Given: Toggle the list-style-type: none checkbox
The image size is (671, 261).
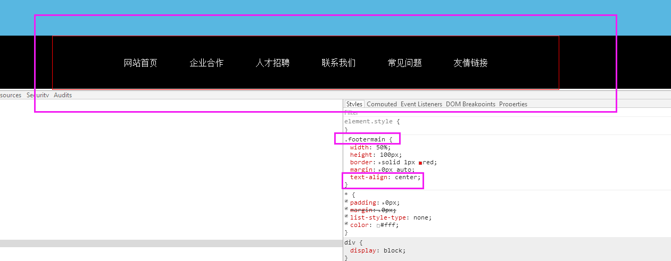Looking at the screenshot, I should point(346,216).
